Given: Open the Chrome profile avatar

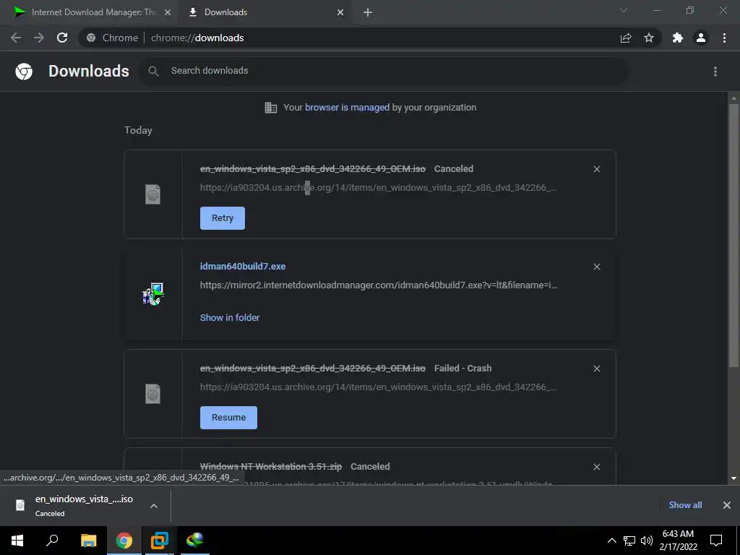Looking at the screenshot, I should pyautogui.click(x=701, y=38).
